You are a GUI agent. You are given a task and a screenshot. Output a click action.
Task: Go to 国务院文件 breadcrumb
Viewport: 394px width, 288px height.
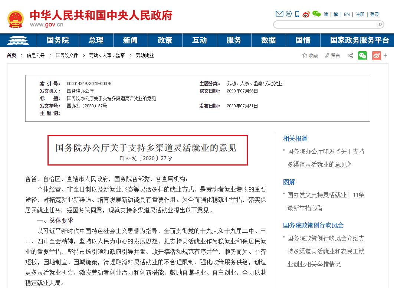[67, 55]
